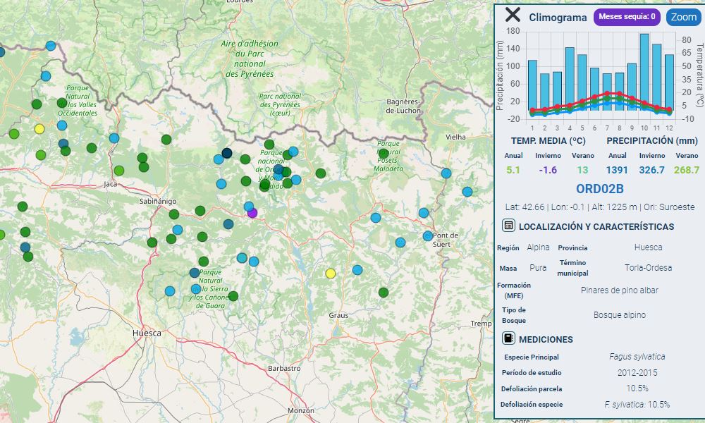Select the dark navy marker north of Ordesa
Image resolution: width=705 pixels, height=423 pixels.
pyautogui.click(x=227, y=153)
